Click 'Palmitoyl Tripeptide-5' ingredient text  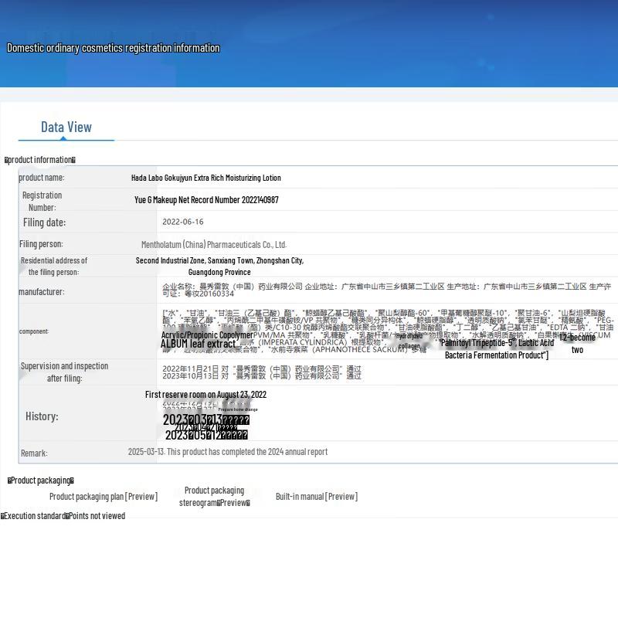(477, 343)
